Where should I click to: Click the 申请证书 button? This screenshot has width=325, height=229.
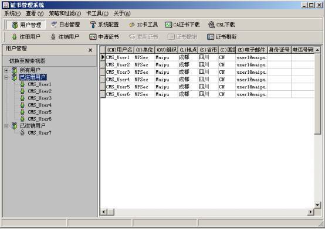104,37
